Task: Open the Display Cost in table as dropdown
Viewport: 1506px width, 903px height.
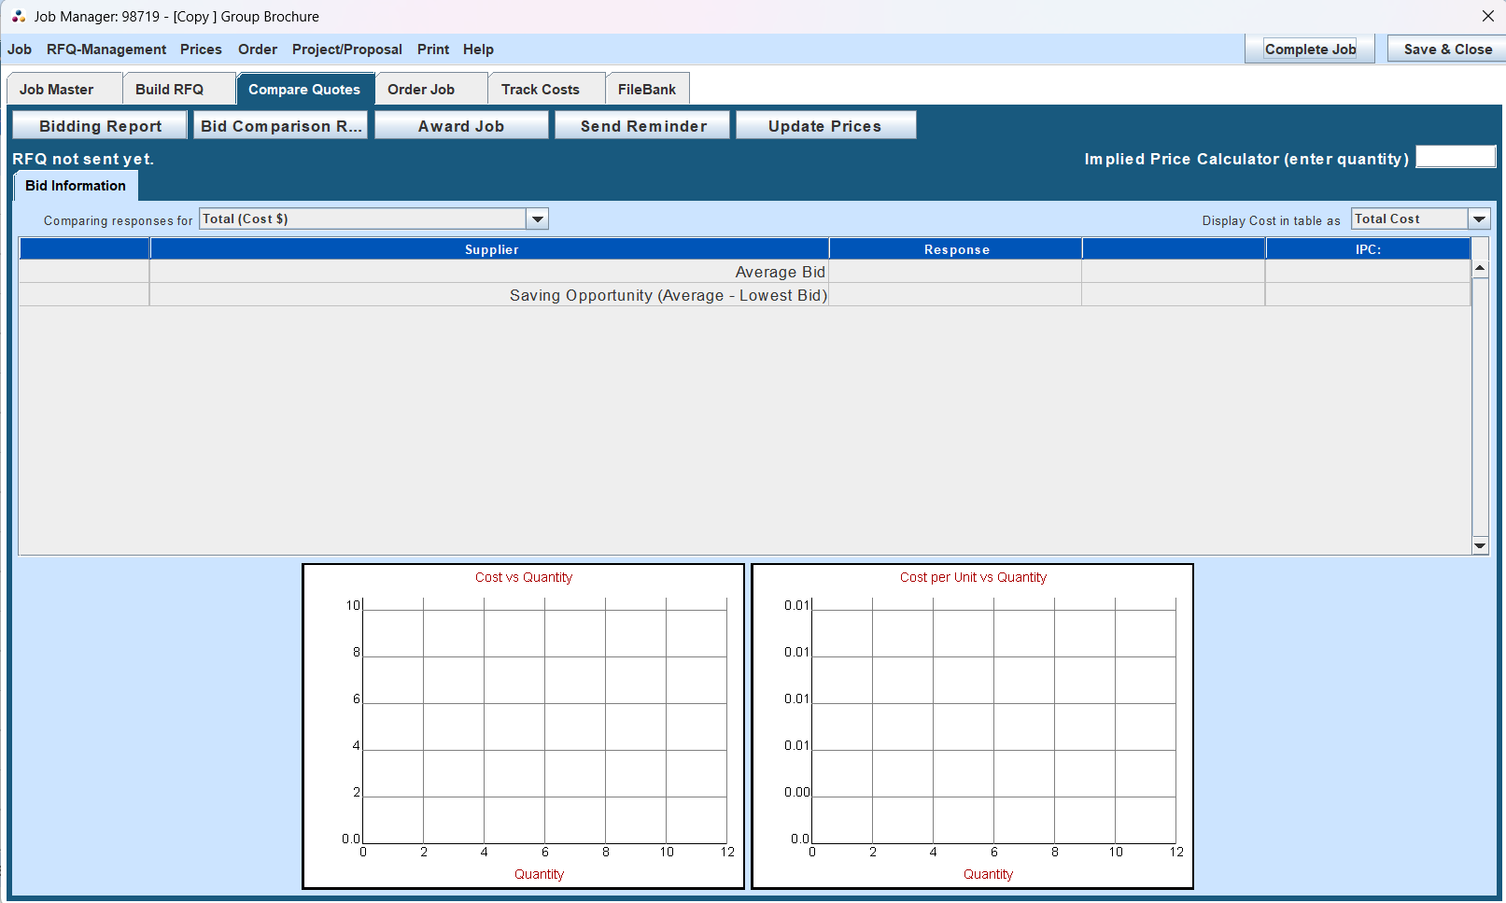Action: pyautogui.click(x=1479, y=218)
